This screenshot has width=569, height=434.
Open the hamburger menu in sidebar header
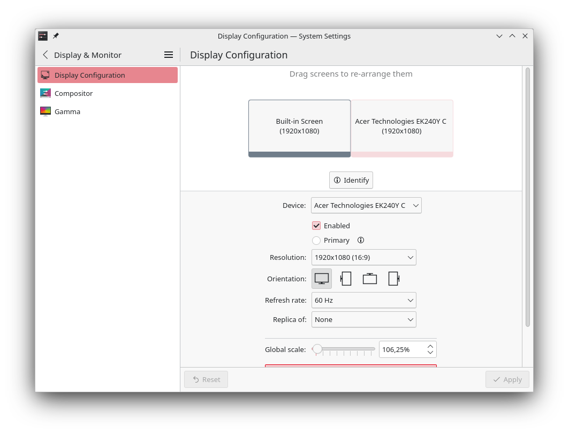click(169, 55)
